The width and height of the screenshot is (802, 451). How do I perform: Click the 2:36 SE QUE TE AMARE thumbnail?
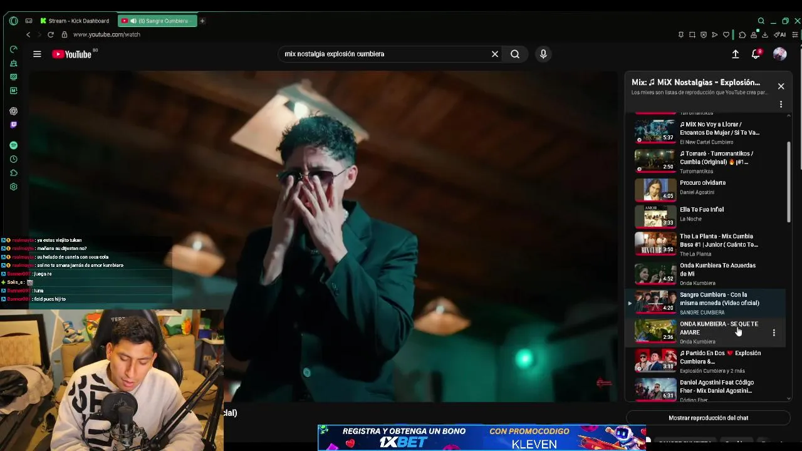click(655, 331)
